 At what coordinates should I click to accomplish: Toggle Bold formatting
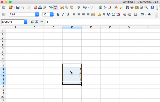coord(58,14)
